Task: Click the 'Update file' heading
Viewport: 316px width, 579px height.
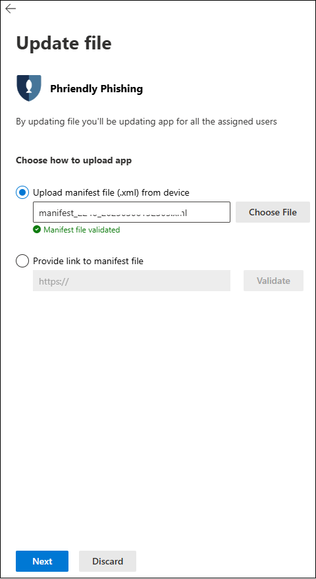Action: (x=64, y=43)
